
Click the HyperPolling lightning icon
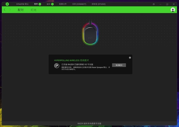pos(56,66)
